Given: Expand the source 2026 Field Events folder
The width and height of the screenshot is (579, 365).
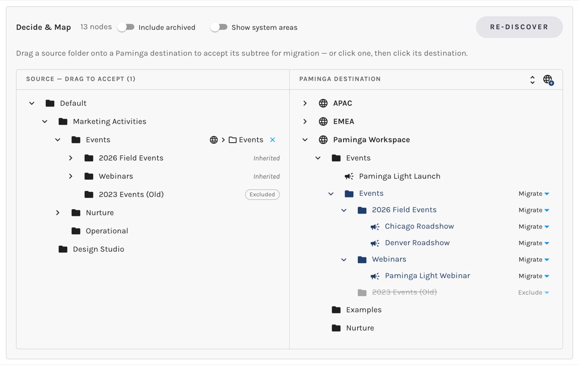Looking at the screenshot, I should [70, 158].
